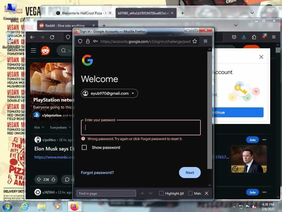Open the Hot sort dropdown on Reddit

tap(39, 128)
